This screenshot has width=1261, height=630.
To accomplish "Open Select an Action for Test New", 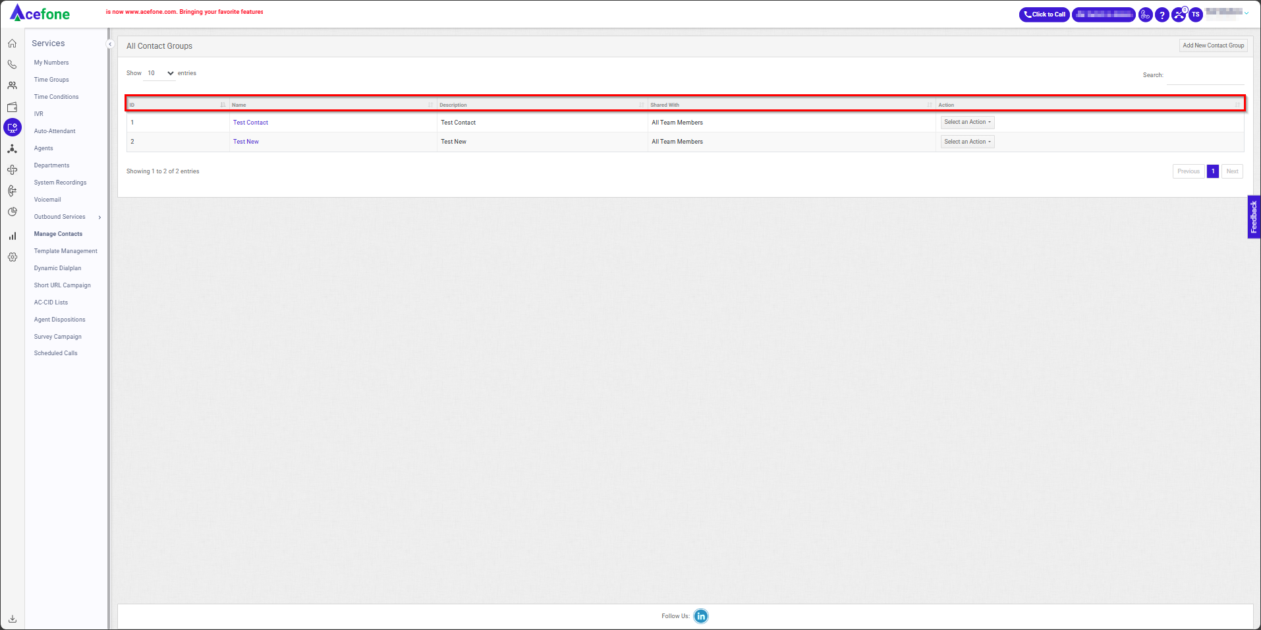I will 967,142.
